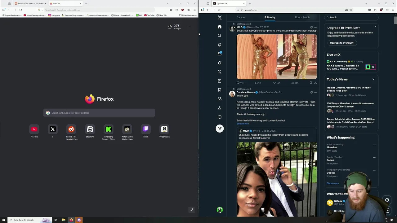Click Show more under What's happening
Viewport: 397px width, 223px height.
click(333, 183)
